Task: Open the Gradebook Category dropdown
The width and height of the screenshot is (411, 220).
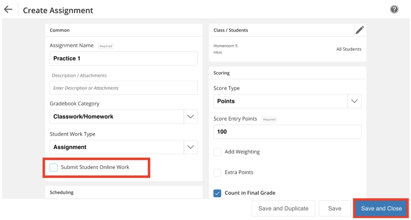Action: coord(191,117)
